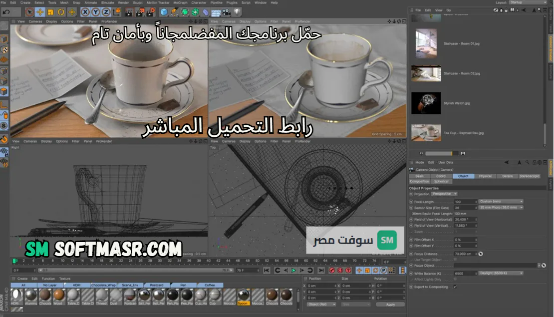Image resolution: width=554 pixels, height=317 pixels.
Task: Activate the Scale tool
Action: tap(50, 12)
